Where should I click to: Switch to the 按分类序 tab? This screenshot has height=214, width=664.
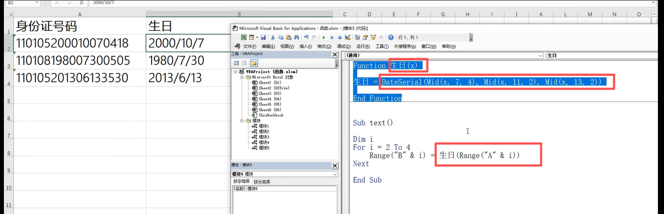pos(262,182)
